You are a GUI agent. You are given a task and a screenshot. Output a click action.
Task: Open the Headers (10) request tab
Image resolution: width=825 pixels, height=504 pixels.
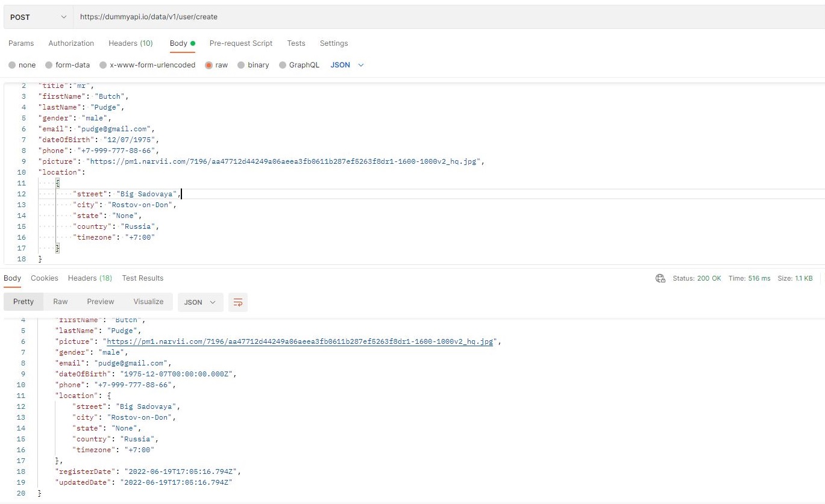[131, 43]
